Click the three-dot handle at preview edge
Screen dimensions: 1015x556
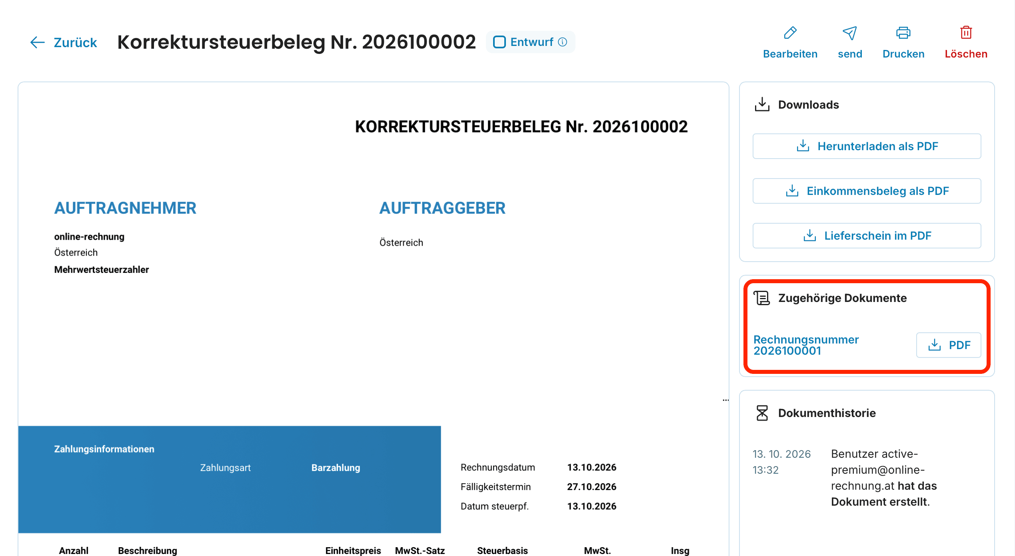coord(725,400)
